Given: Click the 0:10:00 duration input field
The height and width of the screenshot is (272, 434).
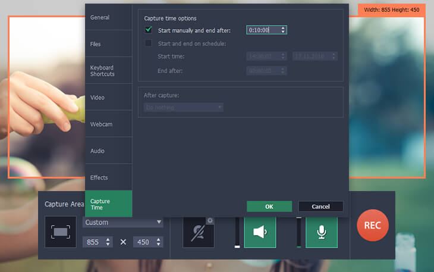Looking at the screenshot, I should click(x=262, y=30).
